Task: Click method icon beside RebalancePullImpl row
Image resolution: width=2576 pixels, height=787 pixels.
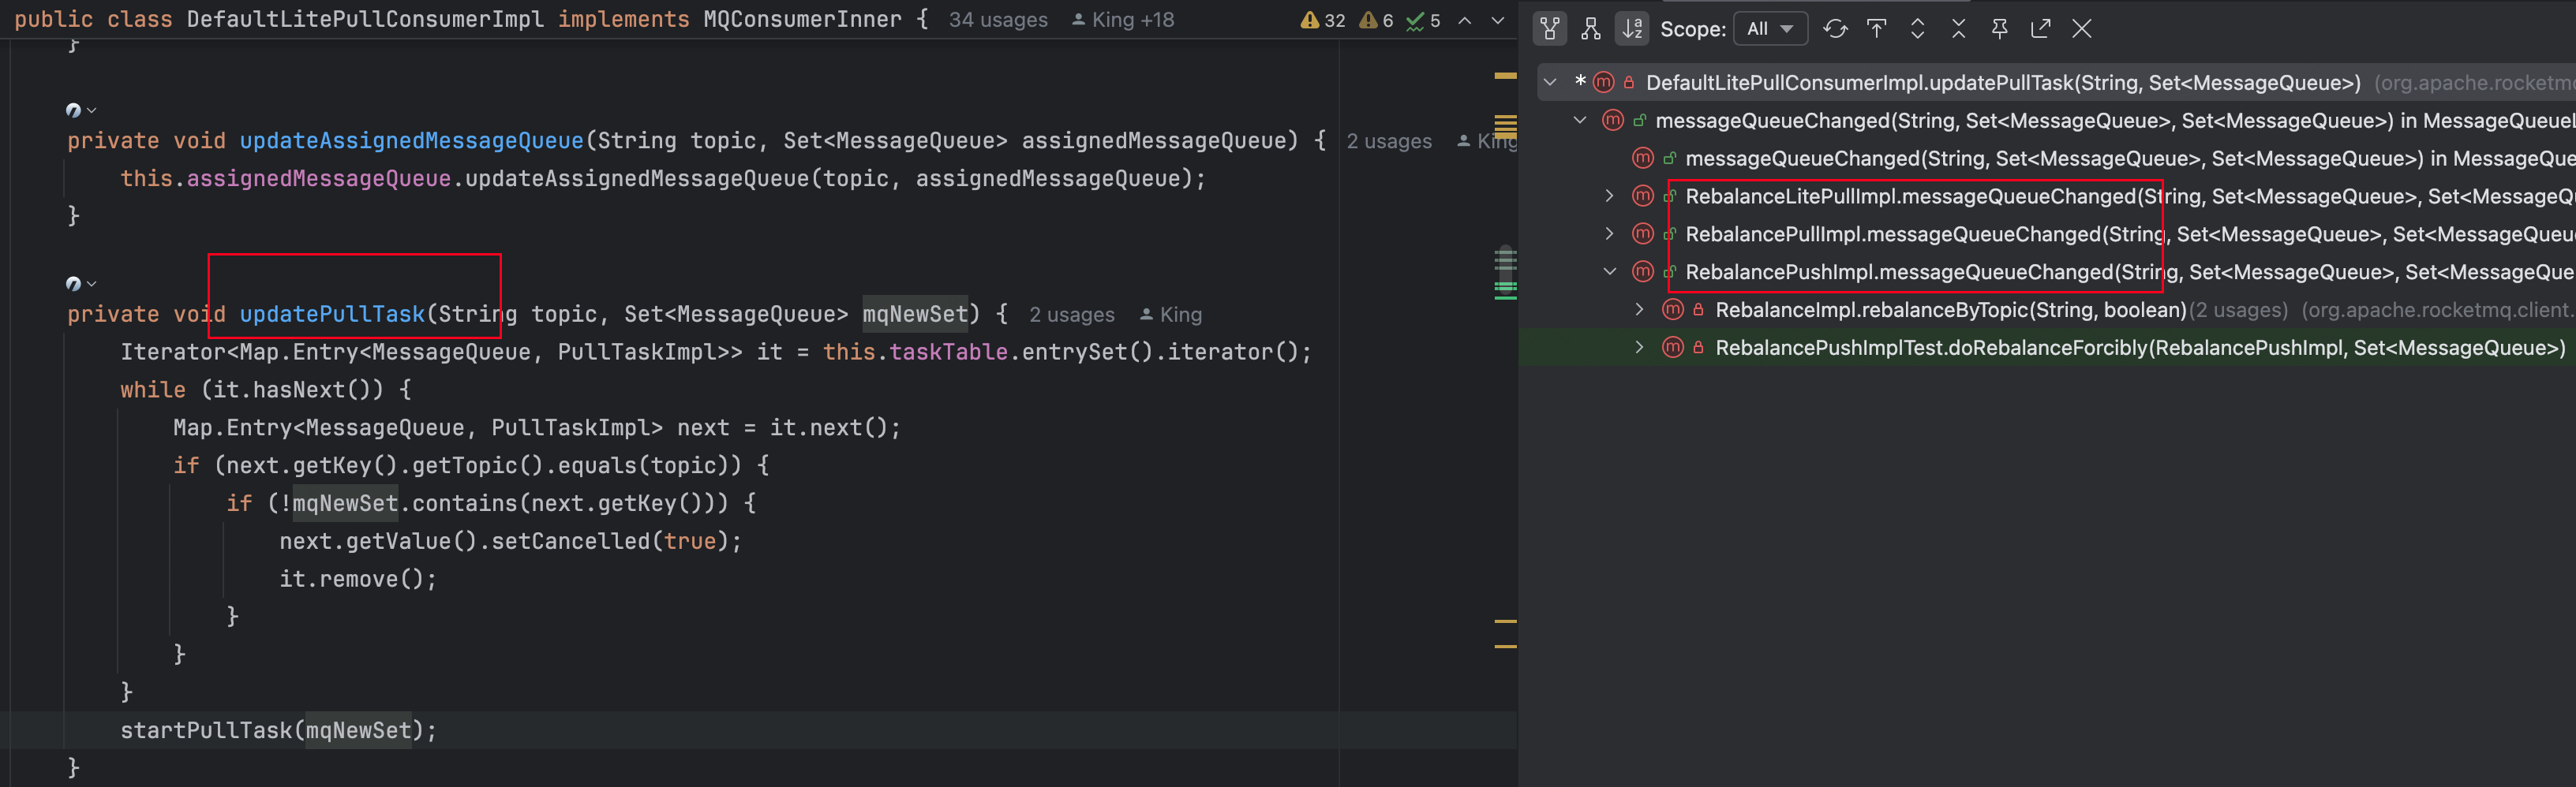Action: 1643,233
